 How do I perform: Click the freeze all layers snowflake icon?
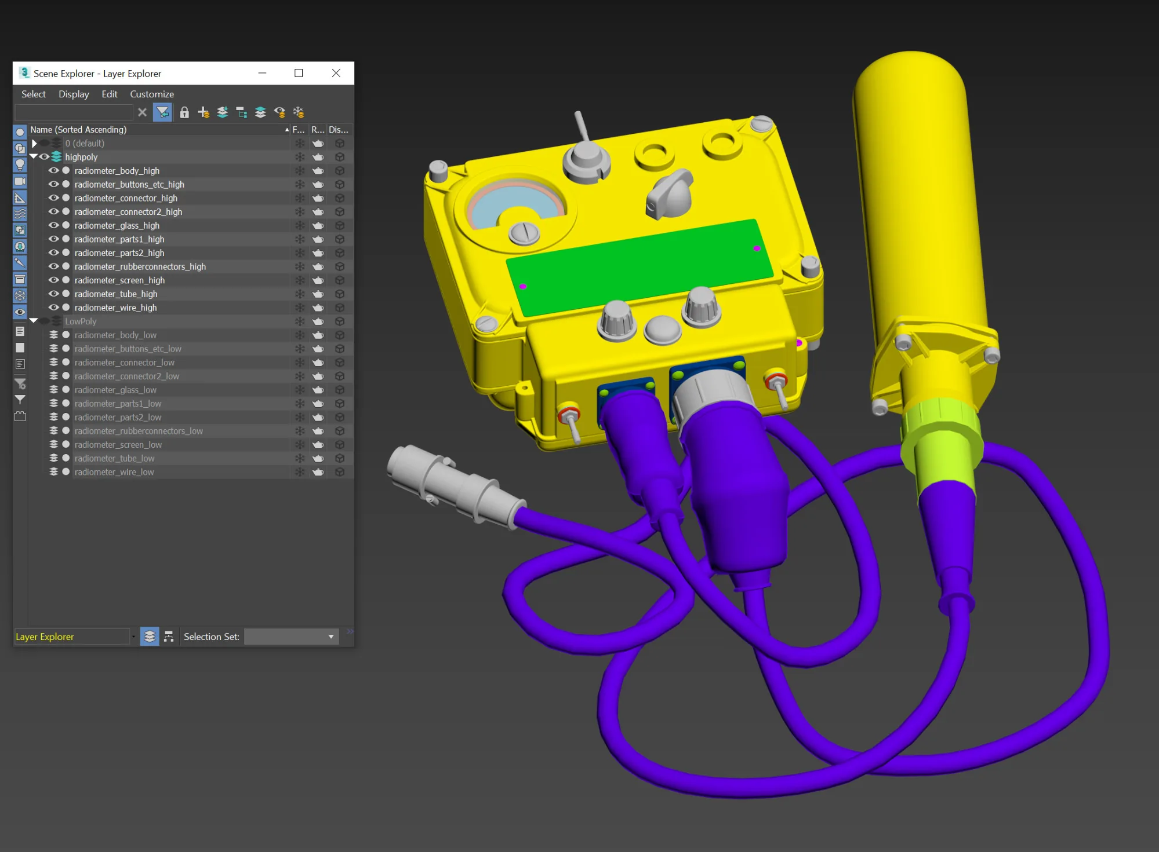pyautogui.click(x=299, y=112)
